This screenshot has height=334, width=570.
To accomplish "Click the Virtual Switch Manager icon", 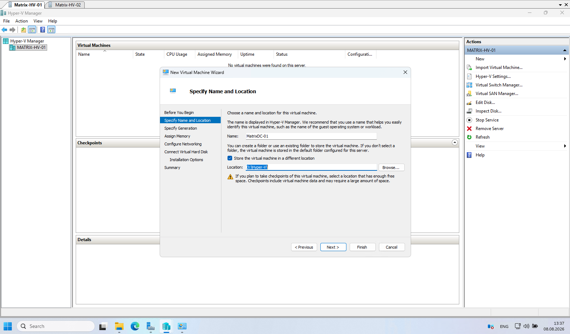I will (x=469, y=85).
